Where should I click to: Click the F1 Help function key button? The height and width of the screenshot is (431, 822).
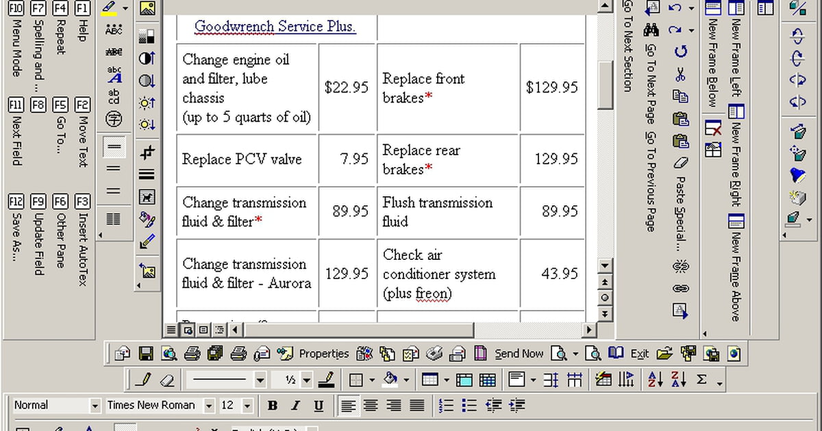(82, 21)
